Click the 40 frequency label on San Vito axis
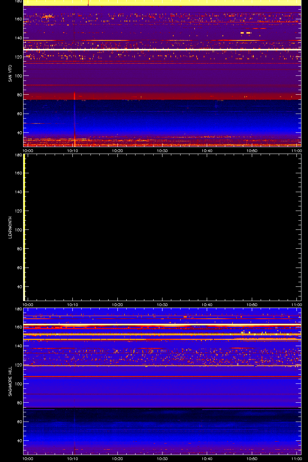The height and width of the screenshot is (462, 308). coord(19,133)
